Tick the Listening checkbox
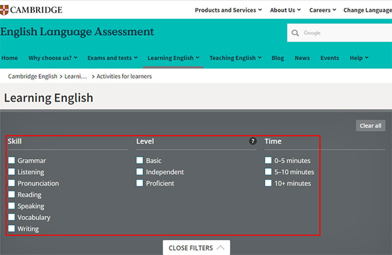 (11, 171)
